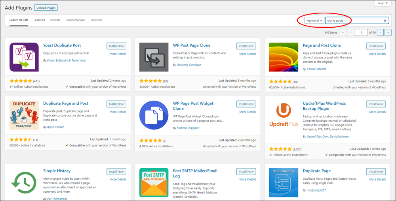The height and width of the screenshot is (201, 396).
Task: Install Now for UpdraftPlus WordPress Backup Plugin
Action: coord(376,104)
